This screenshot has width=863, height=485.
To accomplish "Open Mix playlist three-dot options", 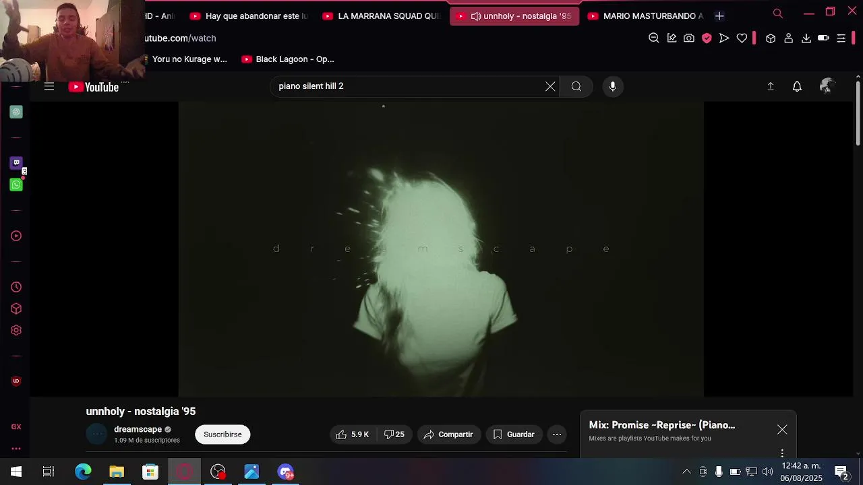I will point(782,453).
